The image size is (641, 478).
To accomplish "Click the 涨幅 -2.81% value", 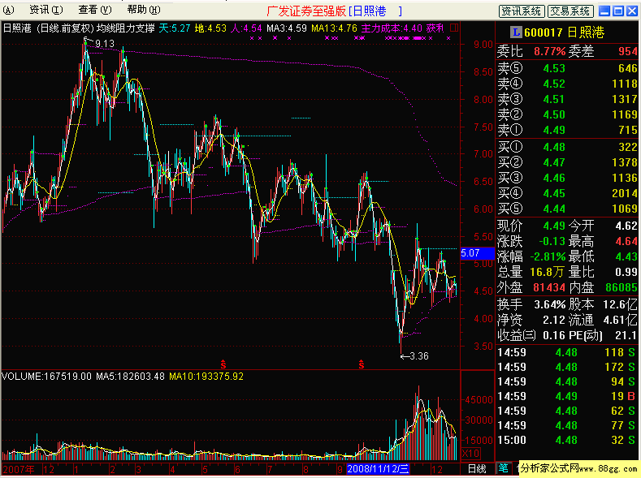I will pyautogui.click(x=548, y=256).
